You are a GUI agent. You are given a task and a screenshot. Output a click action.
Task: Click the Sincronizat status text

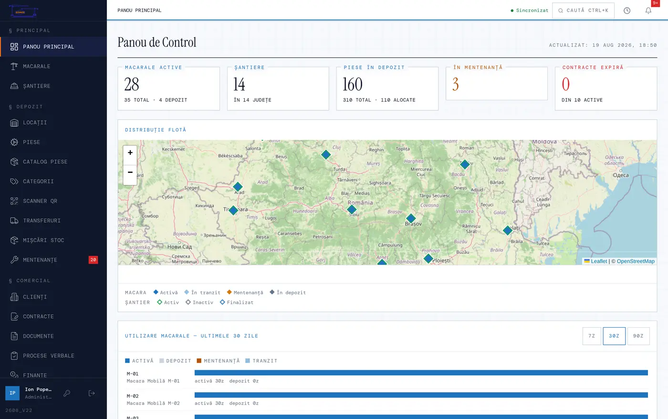pyautogui.click(x=532, y=11)
